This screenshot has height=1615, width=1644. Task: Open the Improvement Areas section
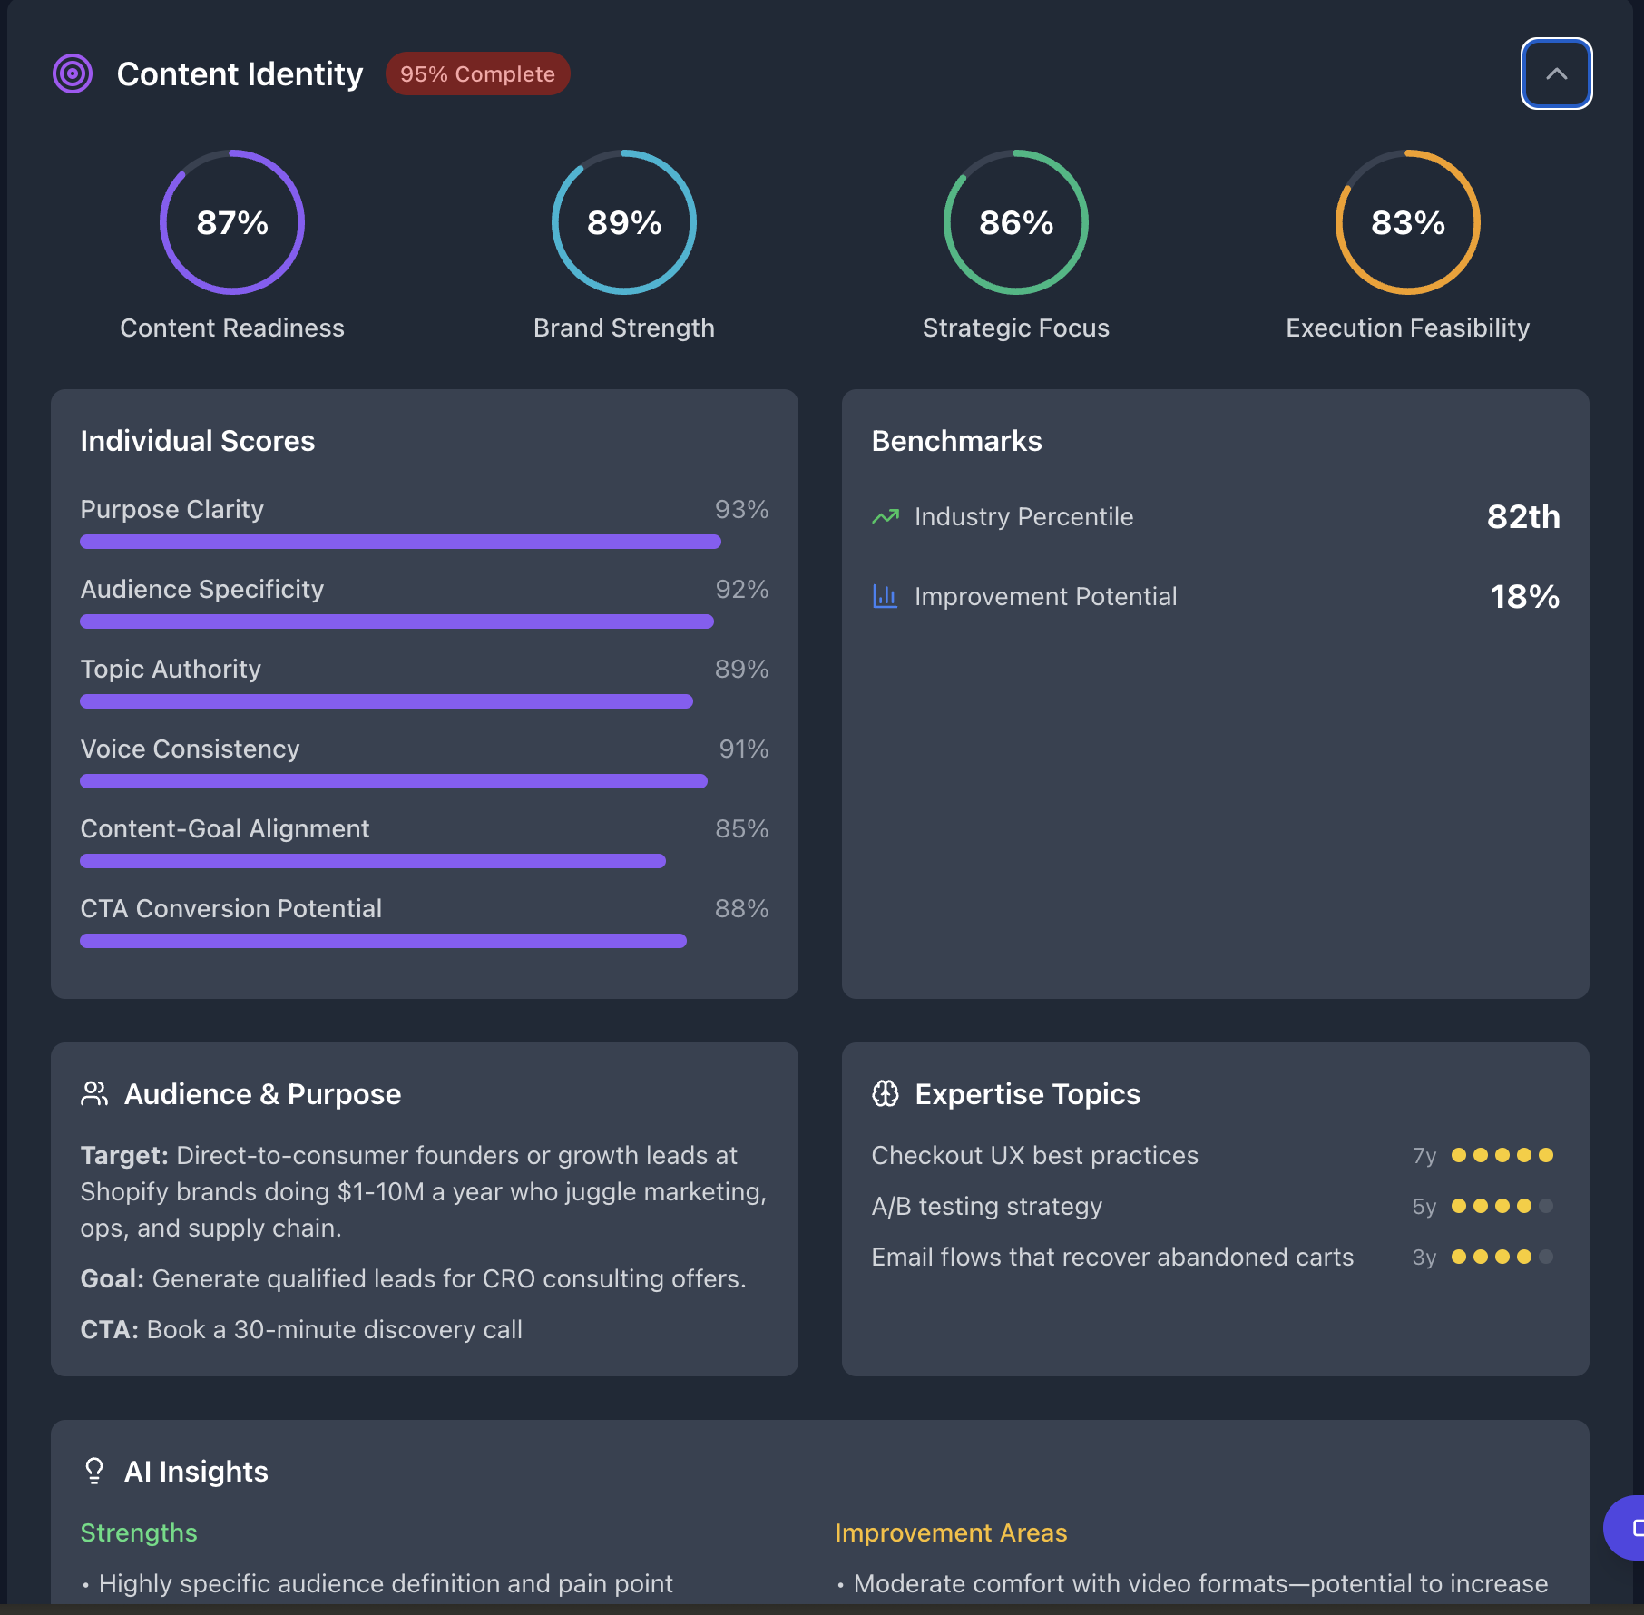(951, 1532)
